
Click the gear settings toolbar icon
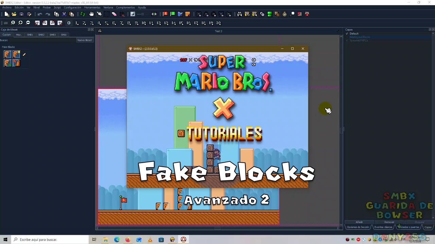[262, 14]
